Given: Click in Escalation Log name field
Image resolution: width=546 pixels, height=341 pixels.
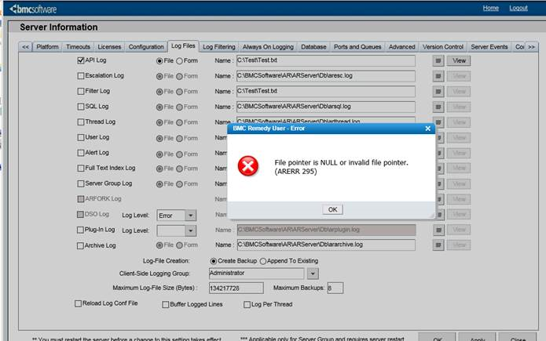Looking at the screenshot, I should [x=326, y=76].
